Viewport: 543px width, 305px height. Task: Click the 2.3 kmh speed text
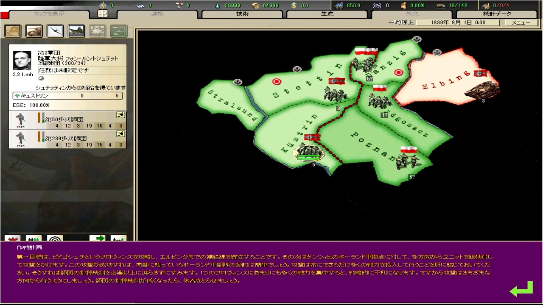pyautogui.click(x=22, y=74)
